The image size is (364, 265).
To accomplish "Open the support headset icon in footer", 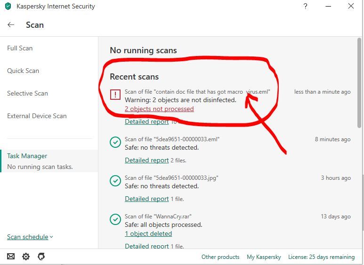I will click(41, 257).
